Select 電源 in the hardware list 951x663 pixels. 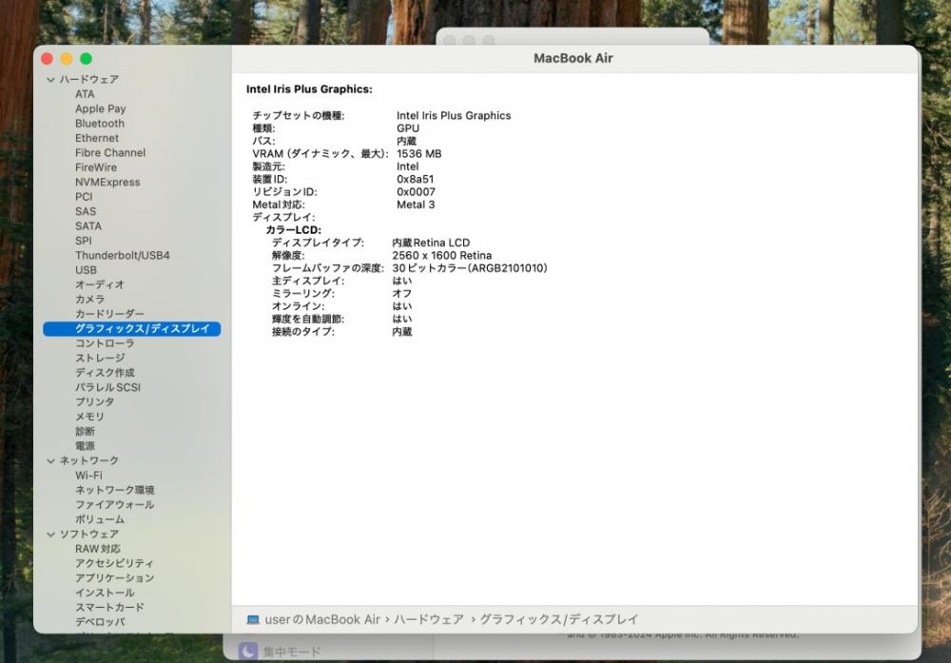[85, 446]
